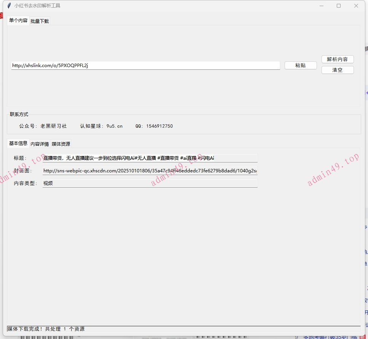Select the 单个内容 tab

coord(18,21)
